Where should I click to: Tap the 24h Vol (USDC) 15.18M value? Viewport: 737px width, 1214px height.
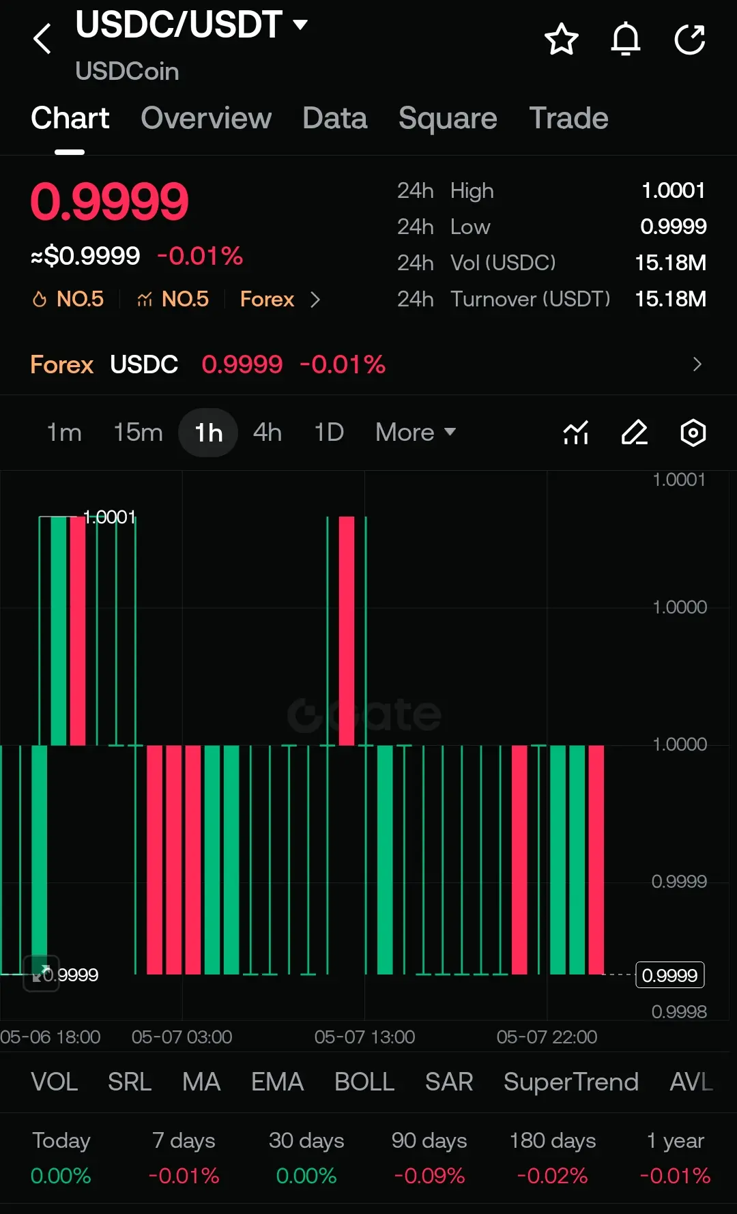[671, 263]
